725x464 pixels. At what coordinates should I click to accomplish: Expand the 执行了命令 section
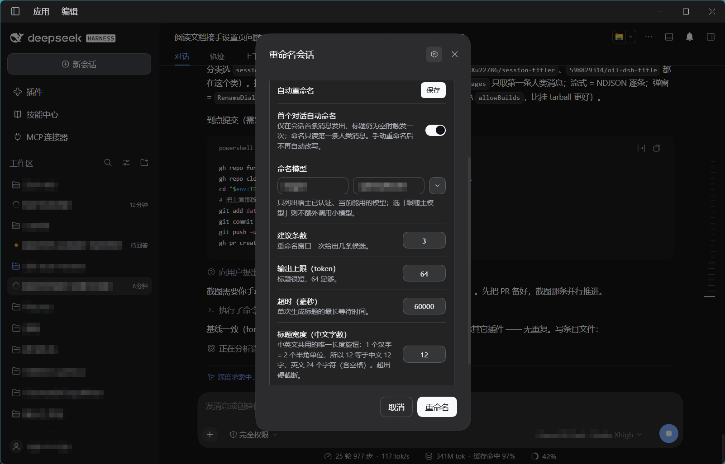click(x=232, y=310)
